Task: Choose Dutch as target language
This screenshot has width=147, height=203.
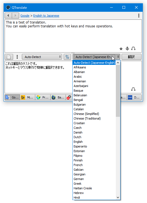Action: tap(94, 137)
